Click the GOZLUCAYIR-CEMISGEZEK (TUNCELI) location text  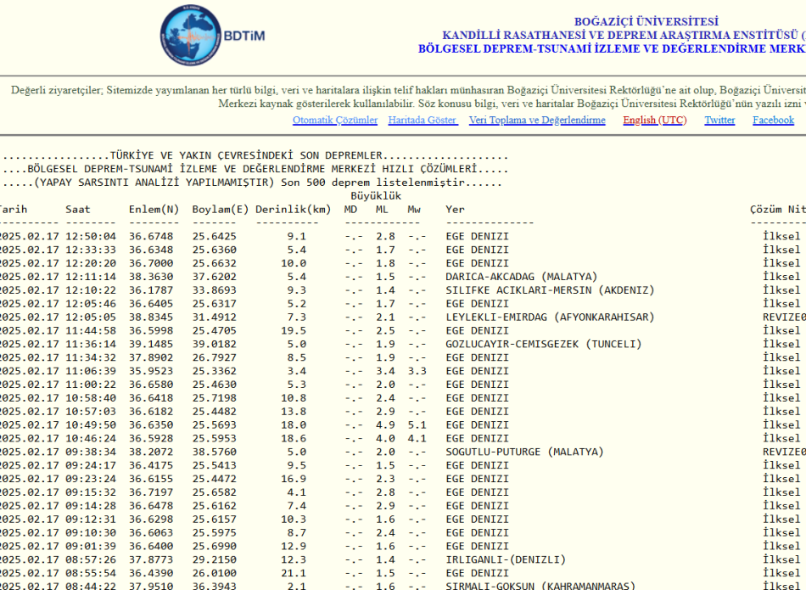click(543, 344)
